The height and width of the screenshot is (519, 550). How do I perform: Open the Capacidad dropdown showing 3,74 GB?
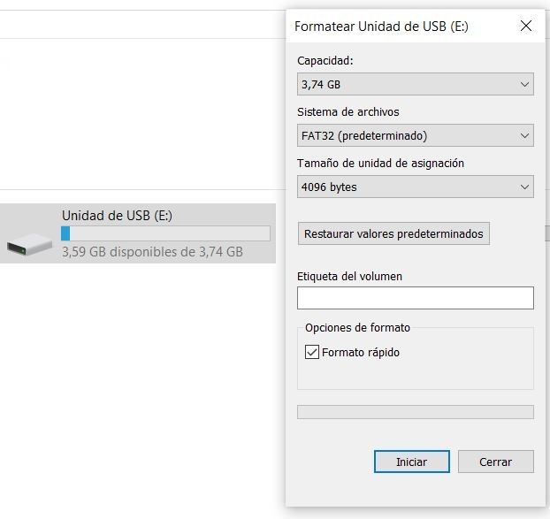[416, 84]
